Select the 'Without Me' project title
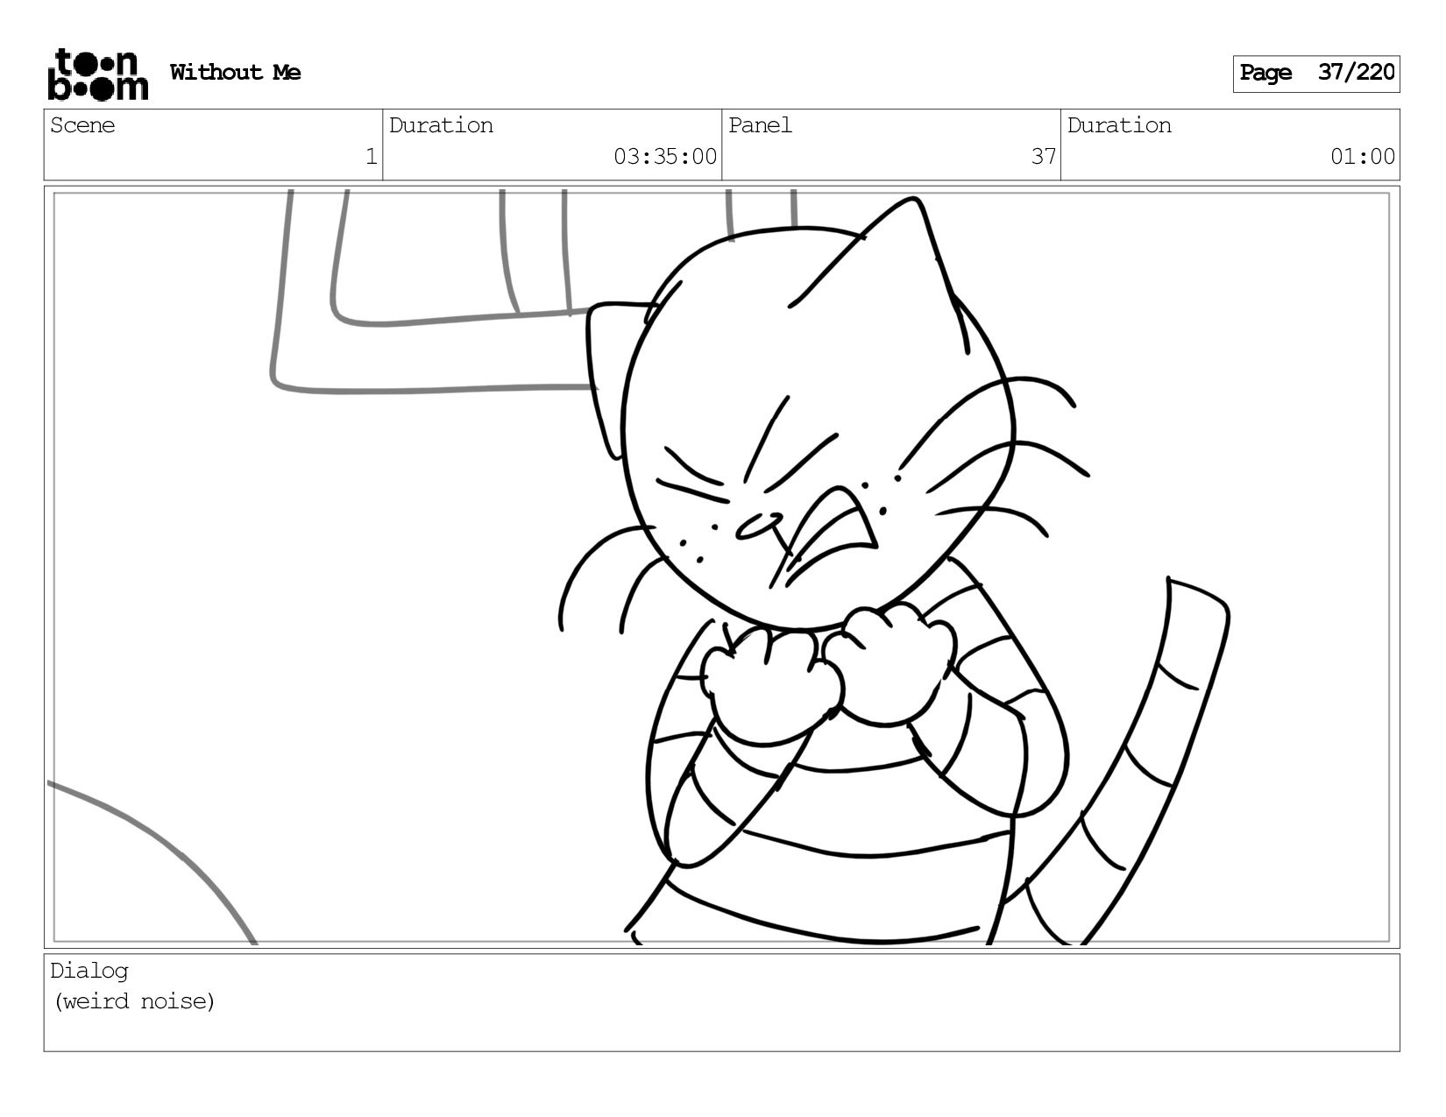 coord(235,73)
